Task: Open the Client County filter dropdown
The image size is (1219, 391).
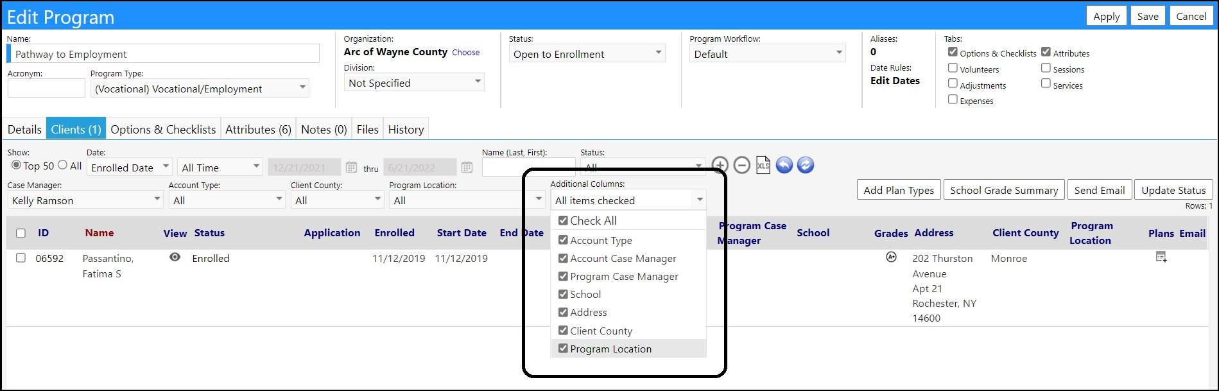Action: point(337,200)
